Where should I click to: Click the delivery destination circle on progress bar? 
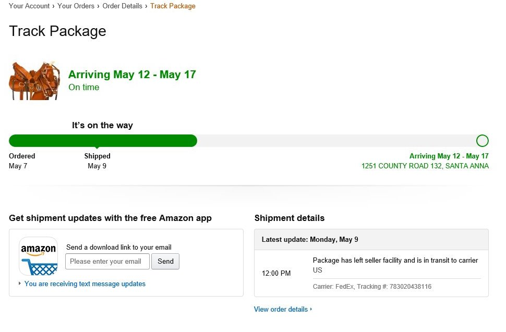(482, 141)
